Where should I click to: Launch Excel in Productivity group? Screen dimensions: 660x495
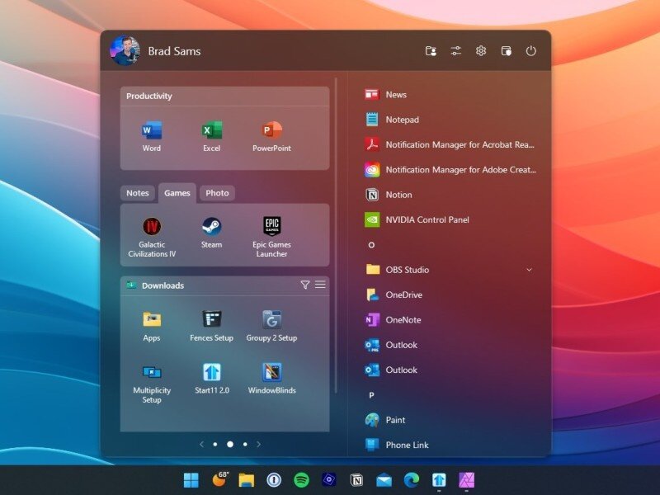pyautogui.click(x=211, y=136)
